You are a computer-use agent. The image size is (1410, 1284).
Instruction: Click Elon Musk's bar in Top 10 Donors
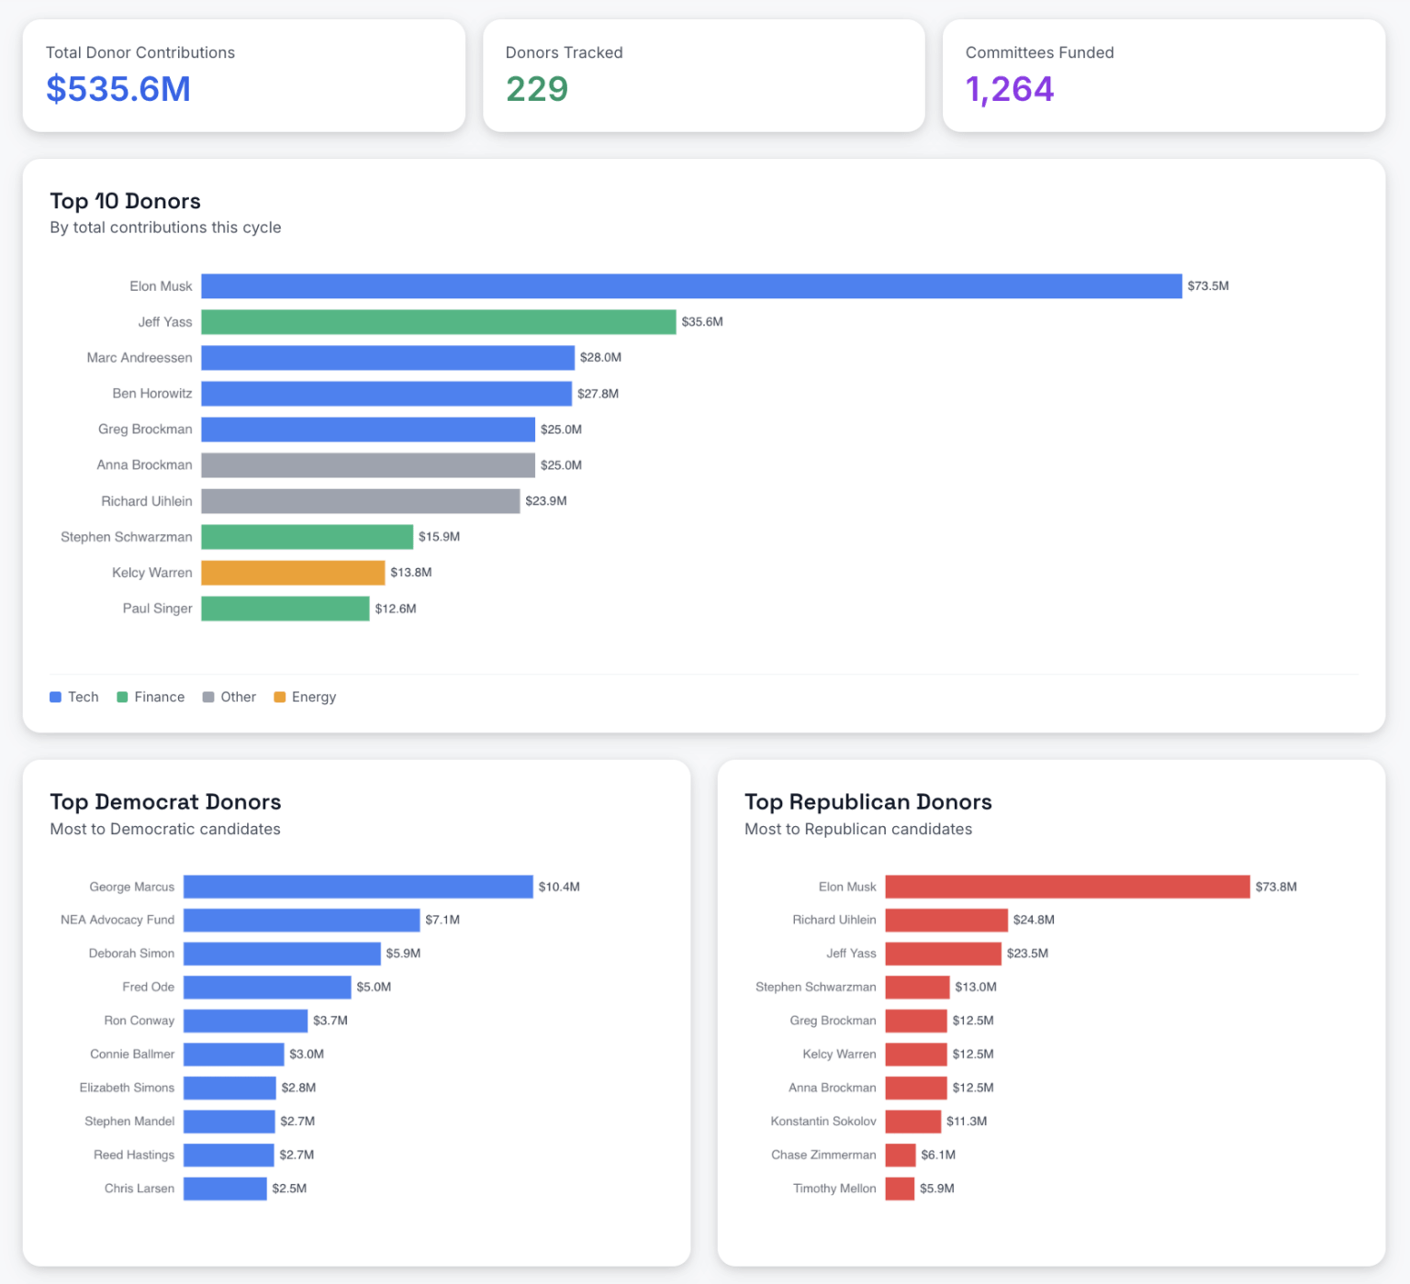point(690,286)
